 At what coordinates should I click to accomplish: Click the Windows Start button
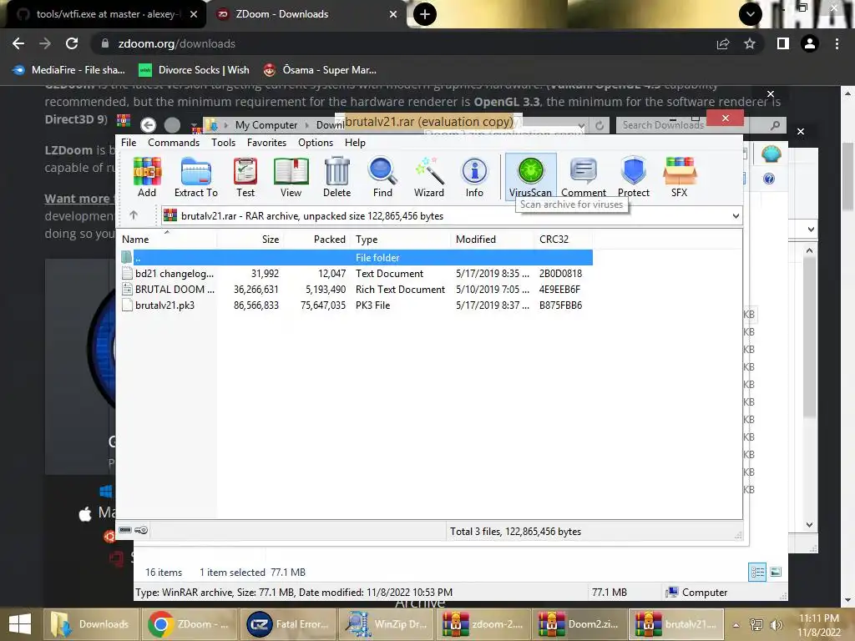(20, 624)
